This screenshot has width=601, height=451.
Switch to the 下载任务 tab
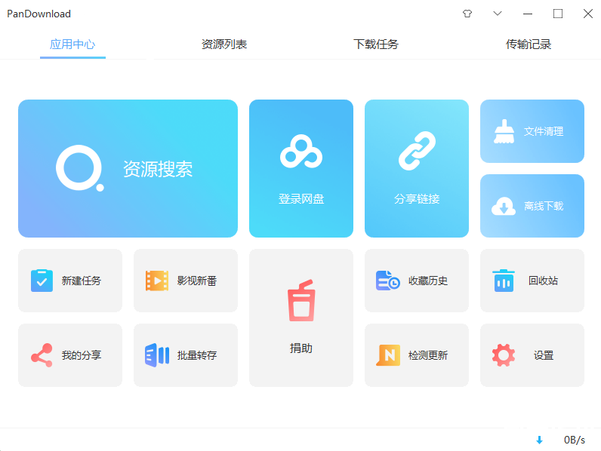[376, 44]
